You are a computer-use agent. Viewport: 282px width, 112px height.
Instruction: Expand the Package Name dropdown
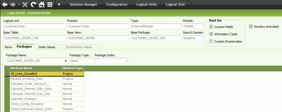(66, 61)
